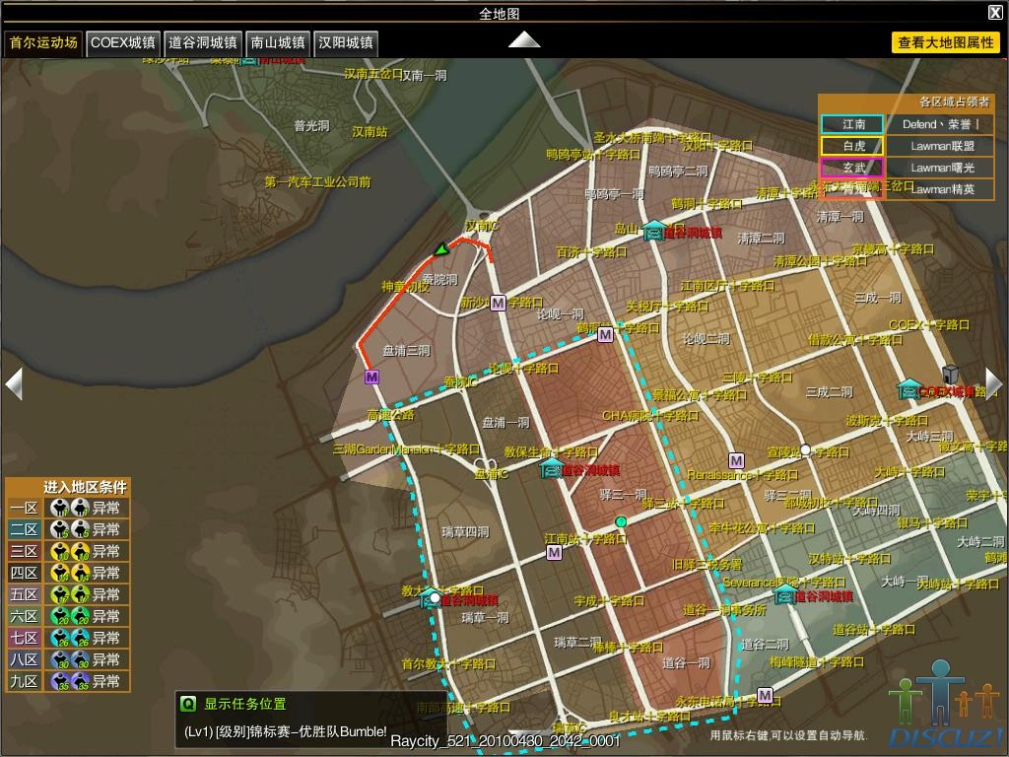Click the 江南区厅十字路口 label
Screen dimensions: 1009x757
728,285
